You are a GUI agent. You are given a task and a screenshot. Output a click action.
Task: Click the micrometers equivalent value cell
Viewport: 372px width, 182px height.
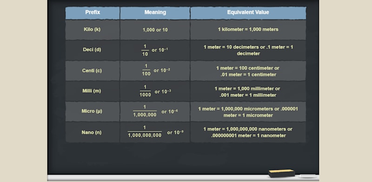coord(248,111)
